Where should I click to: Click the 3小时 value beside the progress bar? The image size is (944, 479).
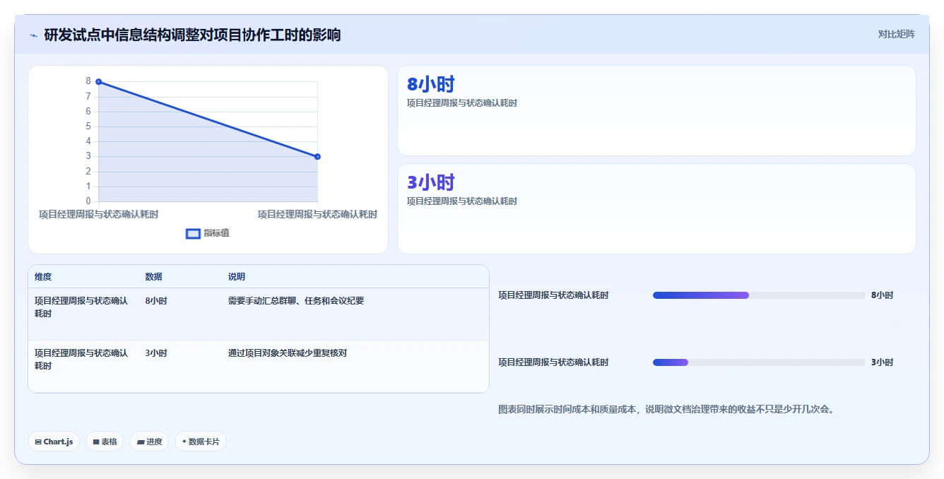click(882, 362)
